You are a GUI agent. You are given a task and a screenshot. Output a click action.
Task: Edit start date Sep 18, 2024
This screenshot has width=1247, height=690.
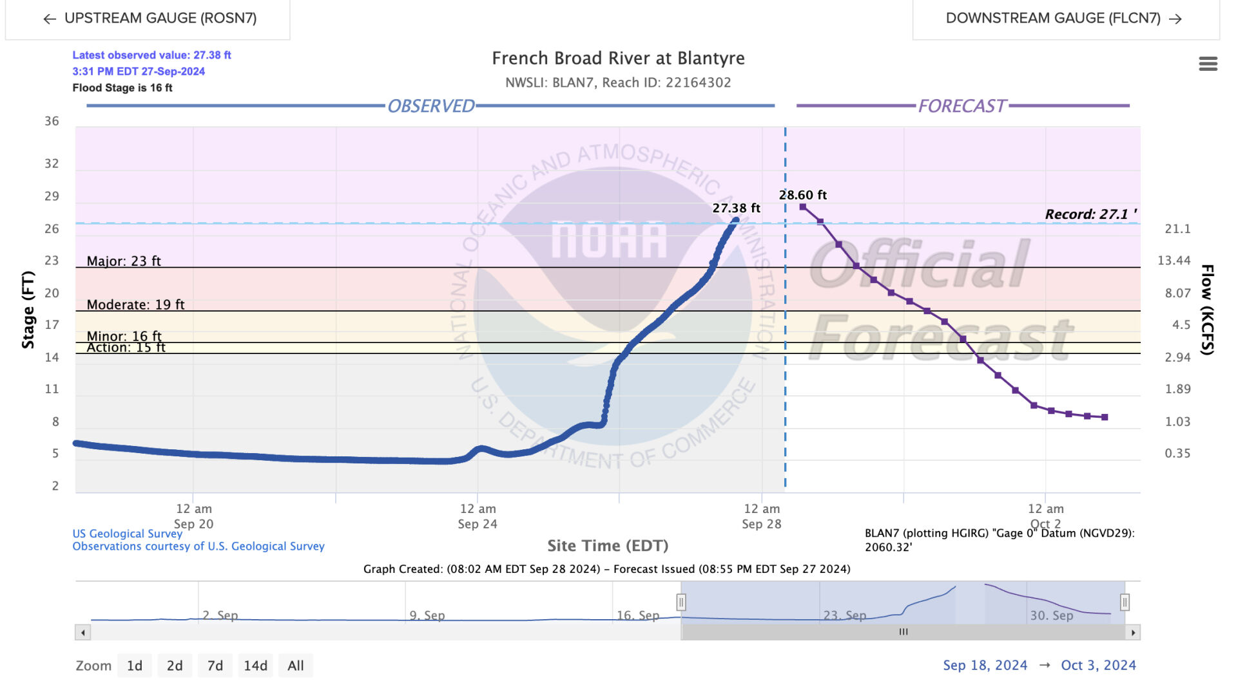(985, 666)
